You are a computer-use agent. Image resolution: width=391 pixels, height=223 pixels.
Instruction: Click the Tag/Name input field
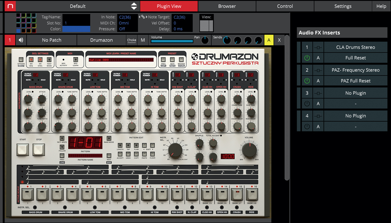[76, 17]
